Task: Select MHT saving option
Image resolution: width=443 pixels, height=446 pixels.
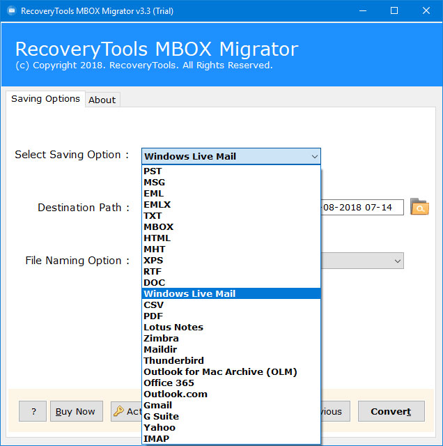Action: coord(231,249)
